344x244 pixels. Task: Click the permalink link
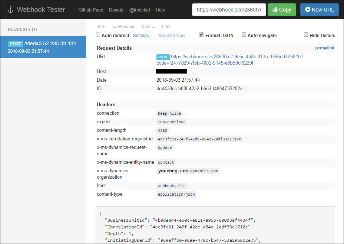coord(325,48)
